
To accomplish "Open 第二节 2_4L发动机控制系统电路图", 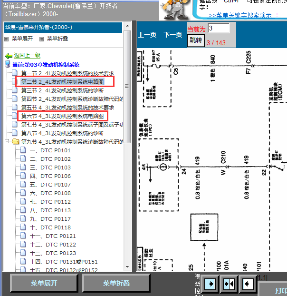I will tap(62, 82).
